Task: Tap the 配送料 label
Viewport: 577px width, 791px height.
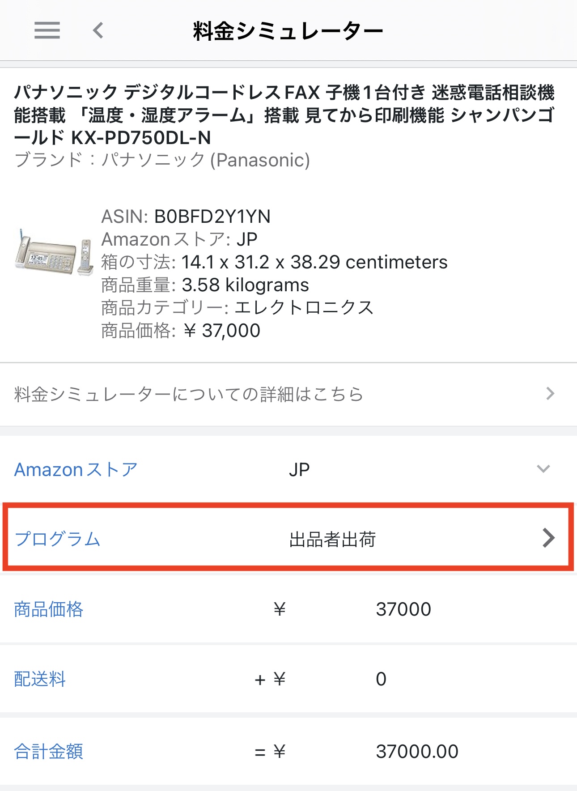Action: (40, 679)
